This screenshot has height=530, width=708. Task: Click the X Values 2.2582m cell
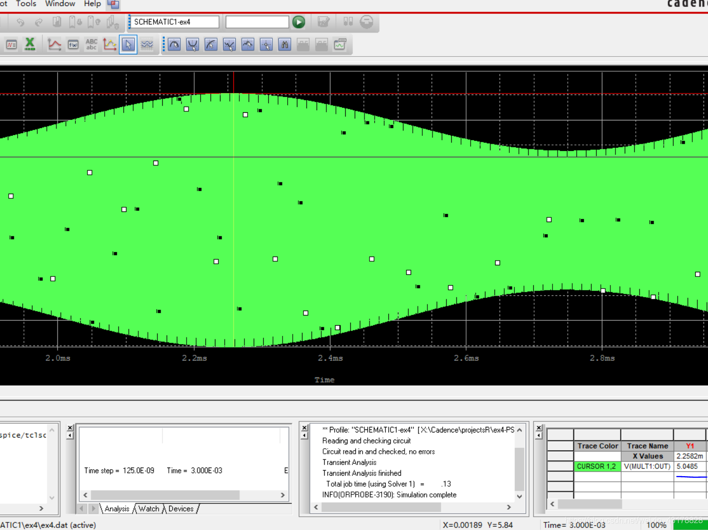[x=690, y=456]
